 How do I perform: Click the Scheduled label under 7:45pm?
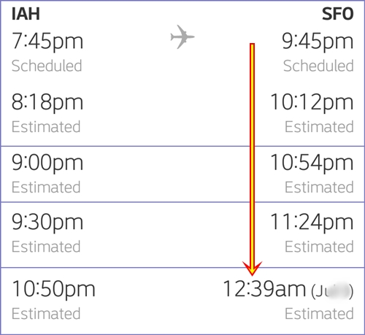[47, 66]
